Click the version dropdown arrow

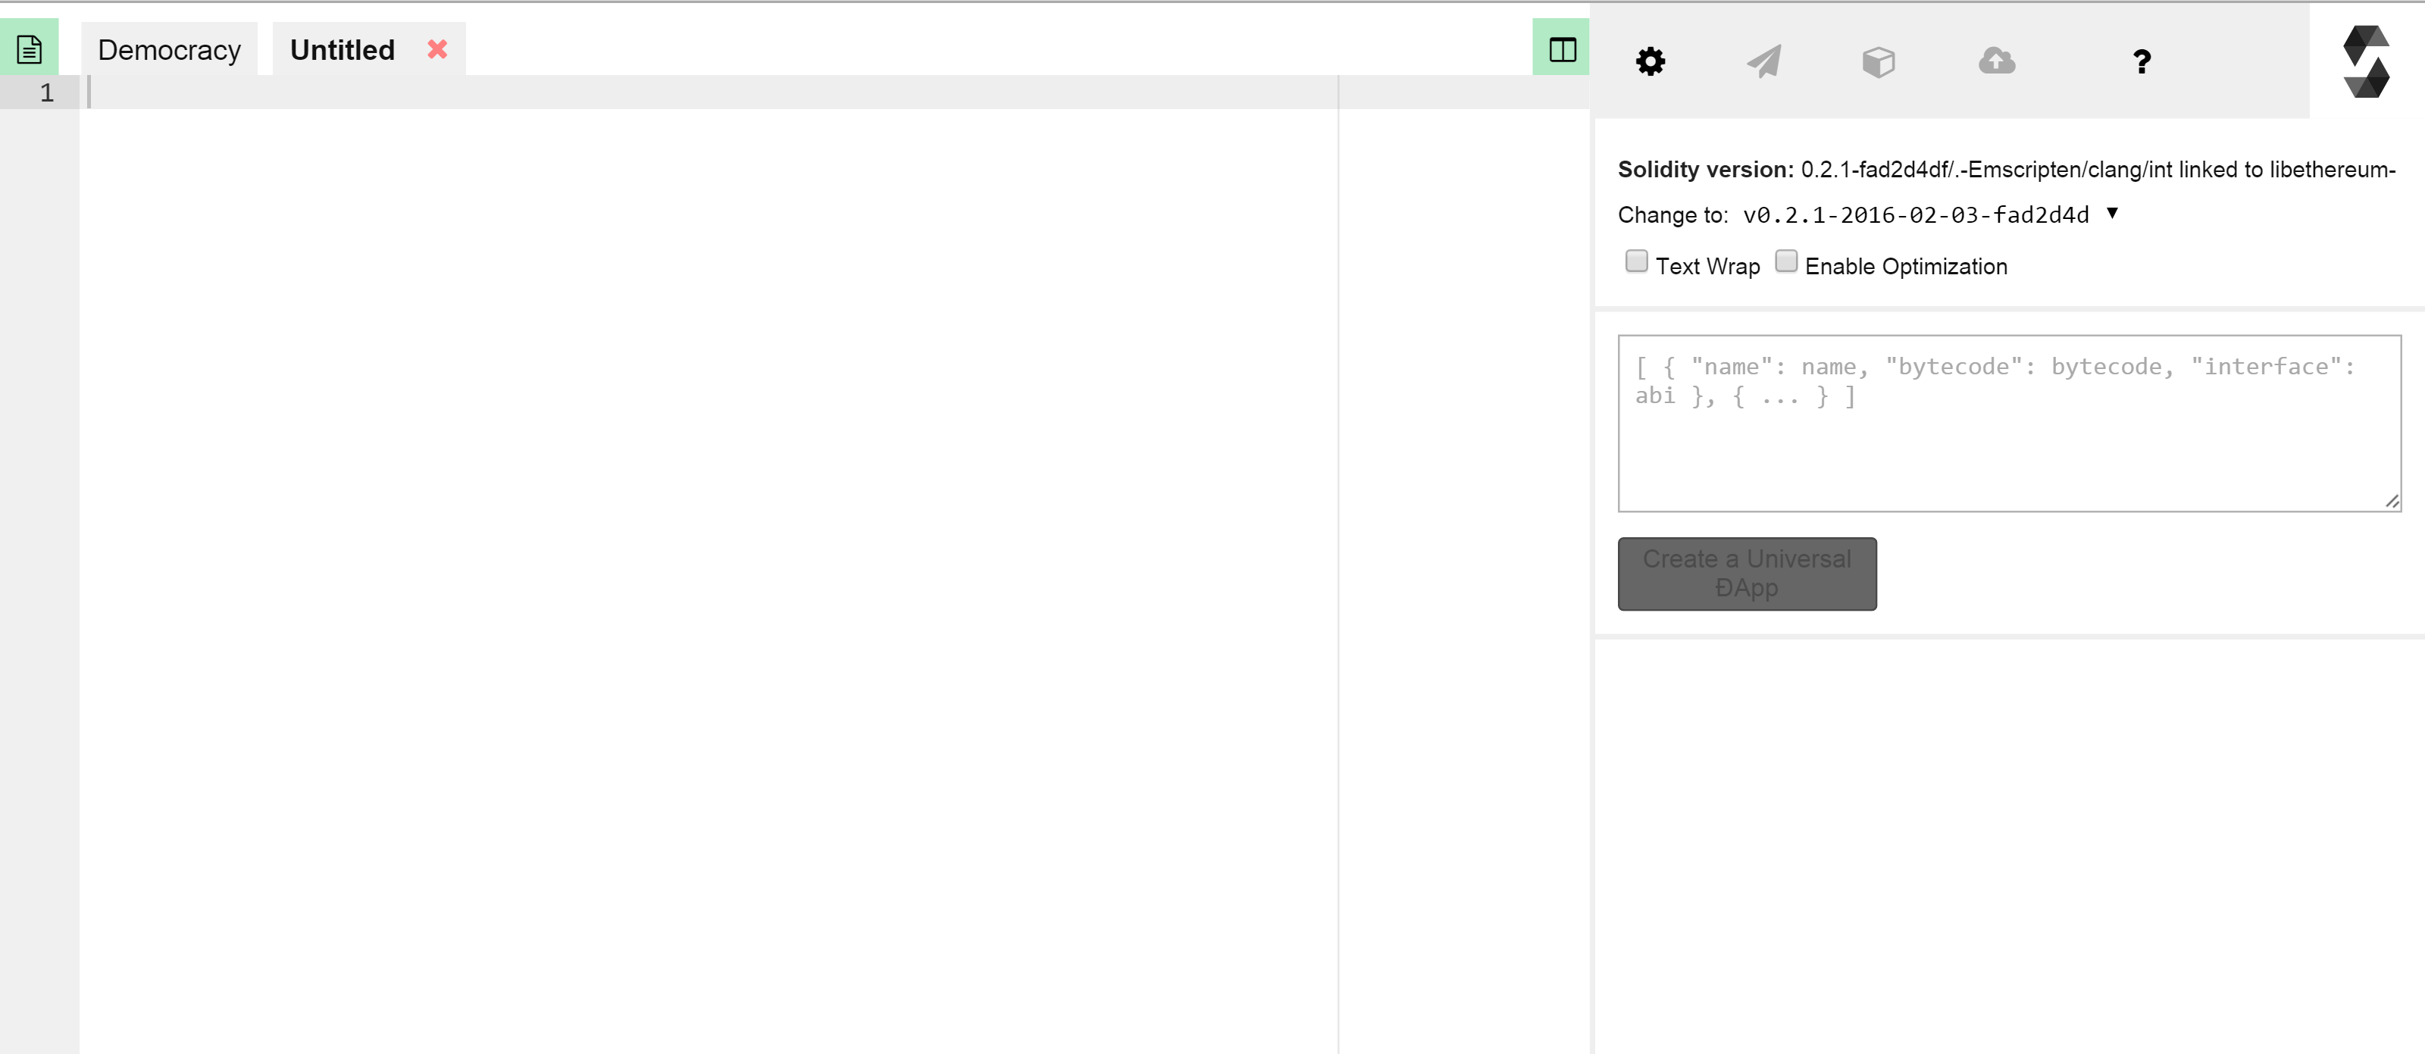coord(2113,214)
